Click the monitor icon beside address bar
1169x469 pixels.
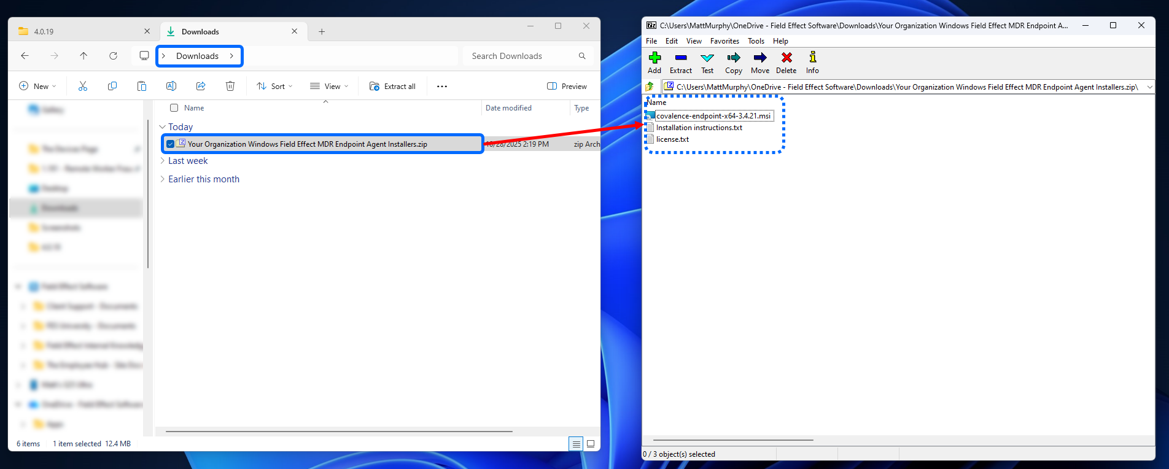click(x=144, y=56)
